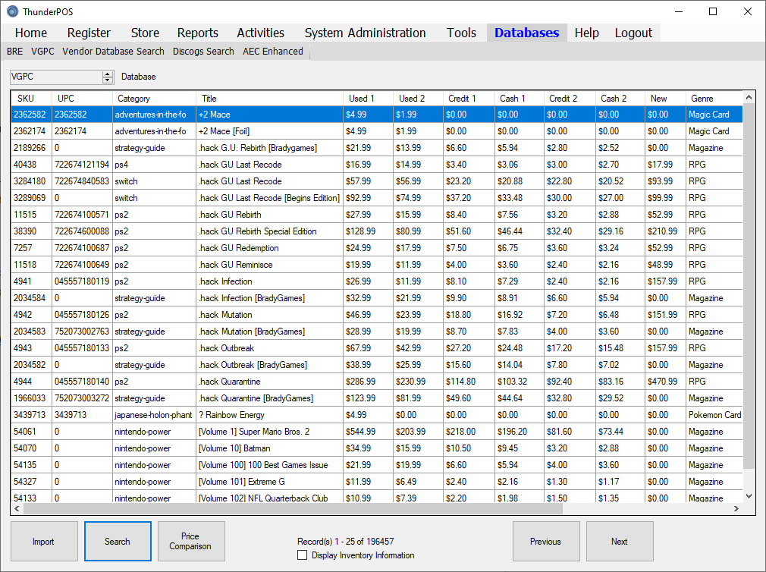Screen dimensions: 766x572
Task: Open the Store menu
Action: (145, 33)
